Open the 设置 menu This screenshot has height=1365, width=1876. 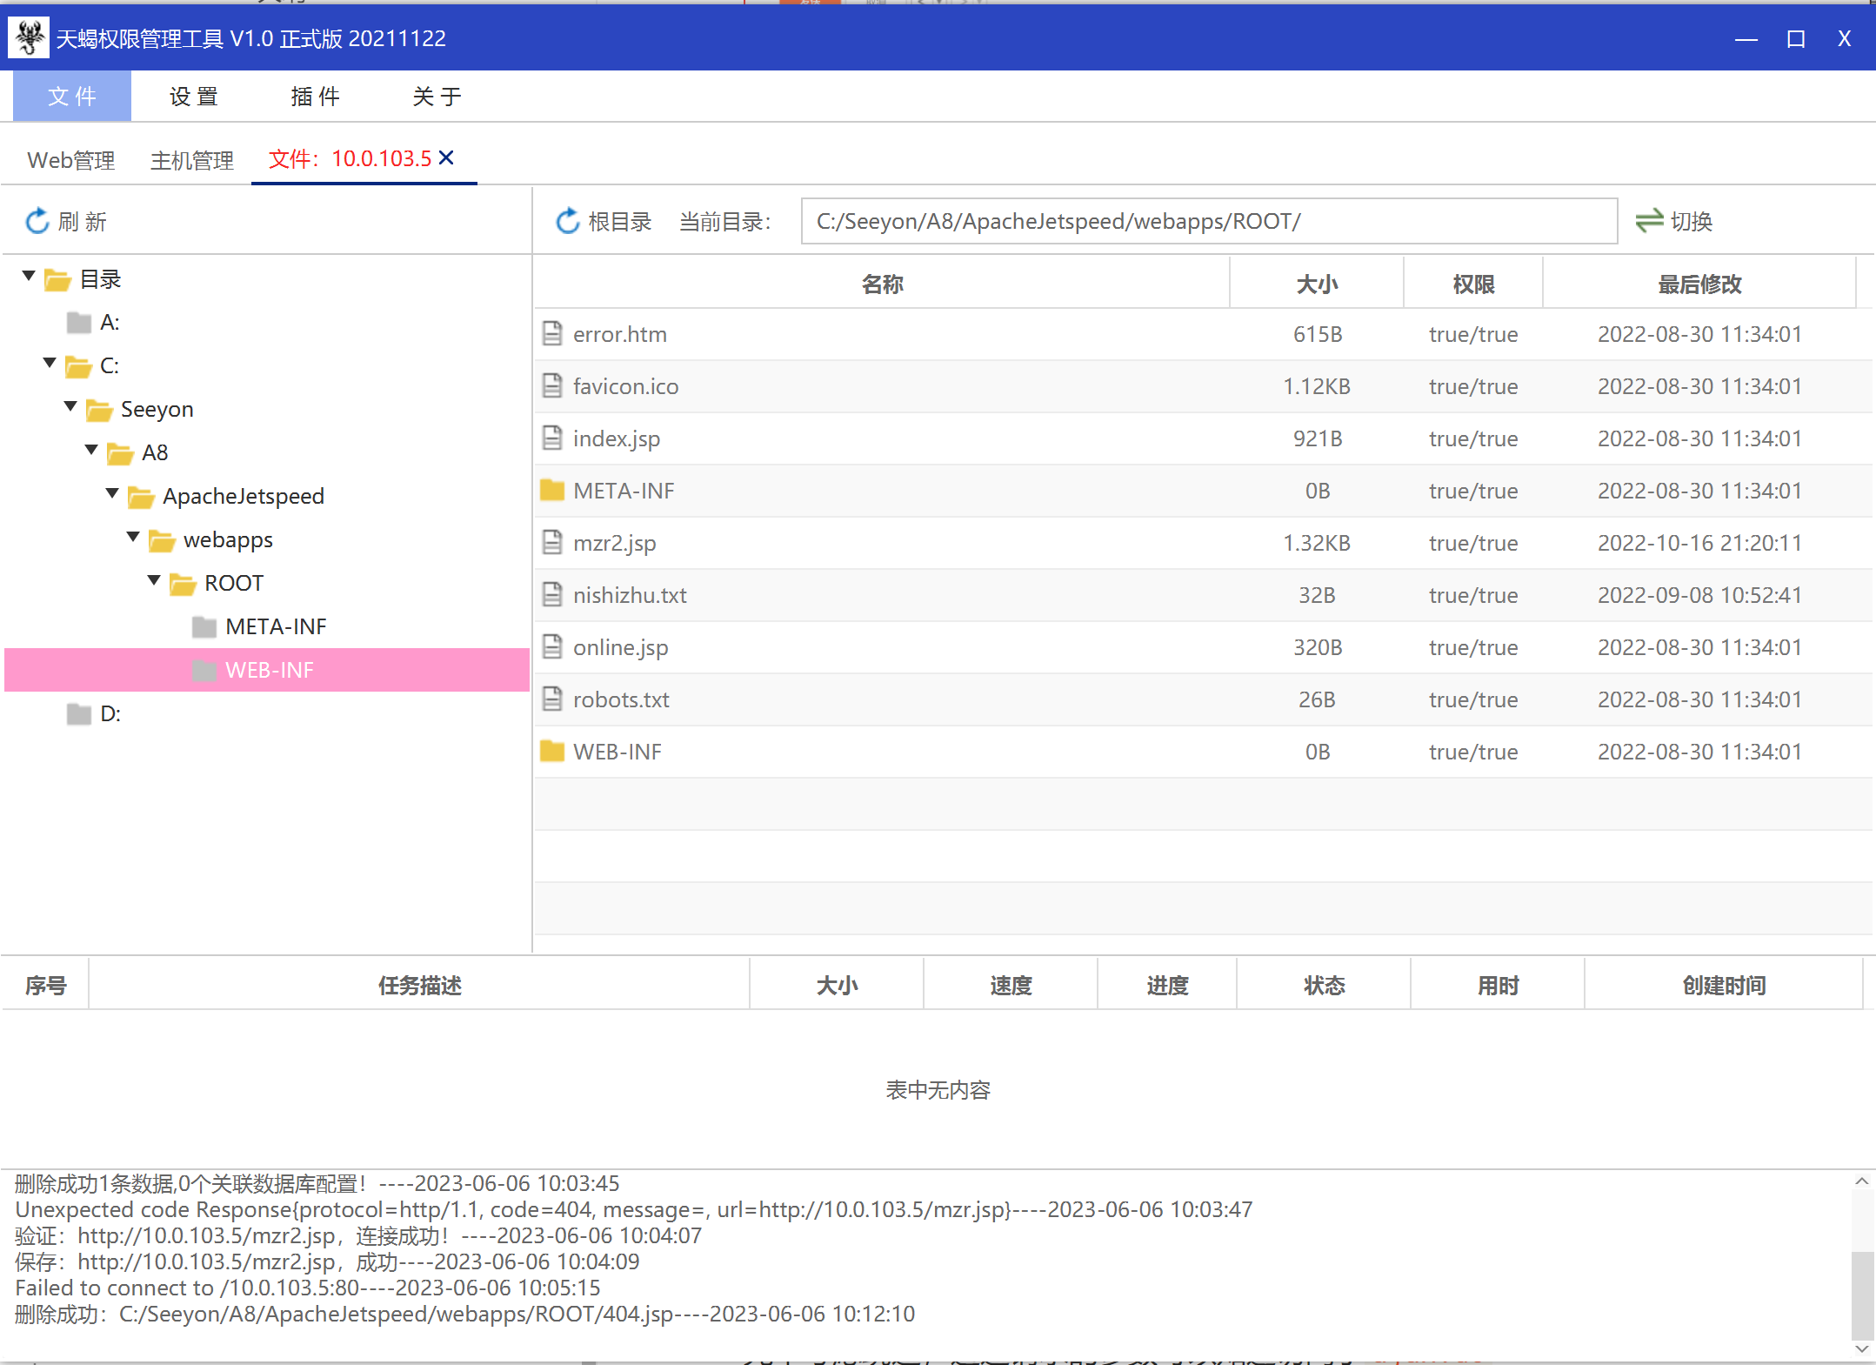193,97
